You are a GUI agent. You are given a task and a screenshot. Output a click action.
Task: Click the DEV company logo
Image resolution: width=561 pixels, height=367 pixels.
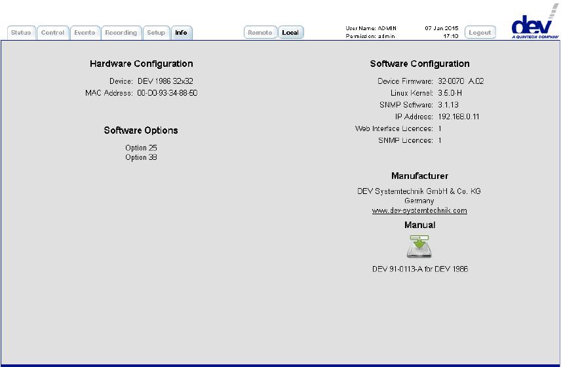click(x=535, y=22)
